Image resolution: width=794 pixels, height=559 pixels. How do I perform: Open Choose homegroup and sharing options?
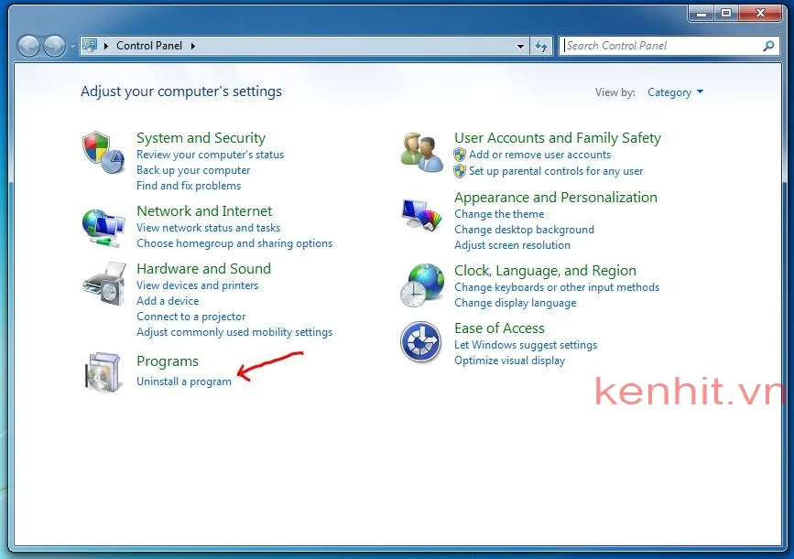[234, 243]
